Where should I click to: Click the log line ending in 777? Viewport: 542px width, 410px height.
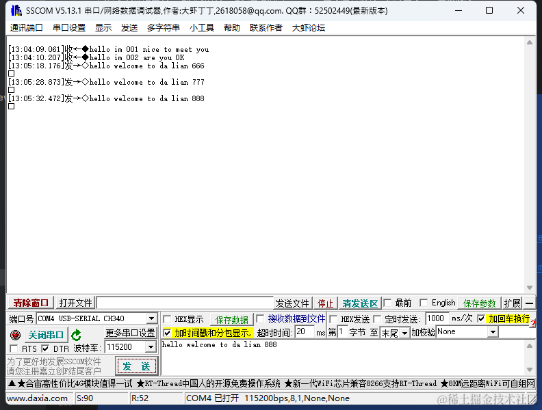coord(106,82)
